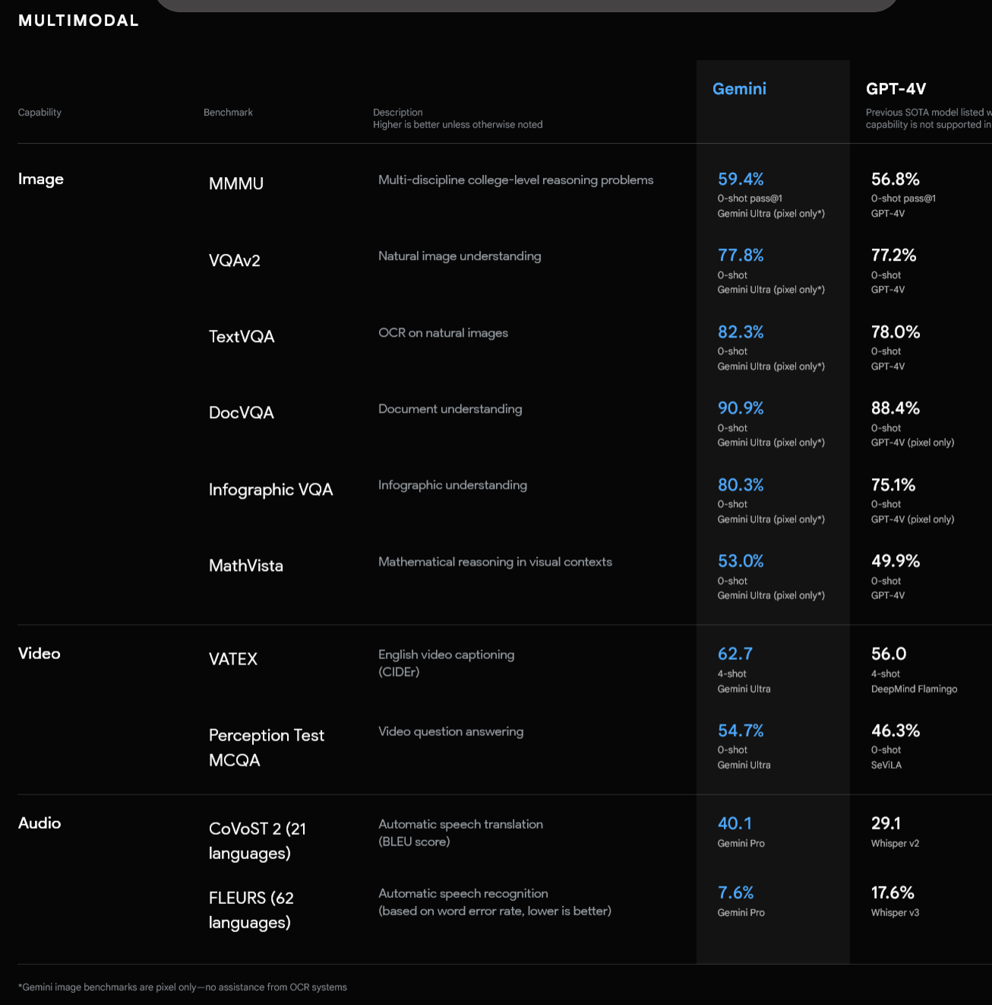Click Gemini's 40.1 CoVoST 2 score

[735, 823]
